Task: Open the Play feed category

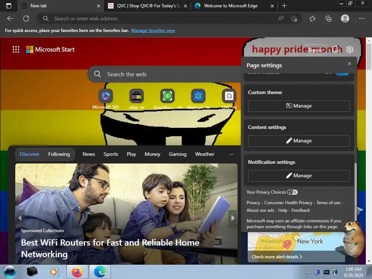Action: tap(132, 154)
